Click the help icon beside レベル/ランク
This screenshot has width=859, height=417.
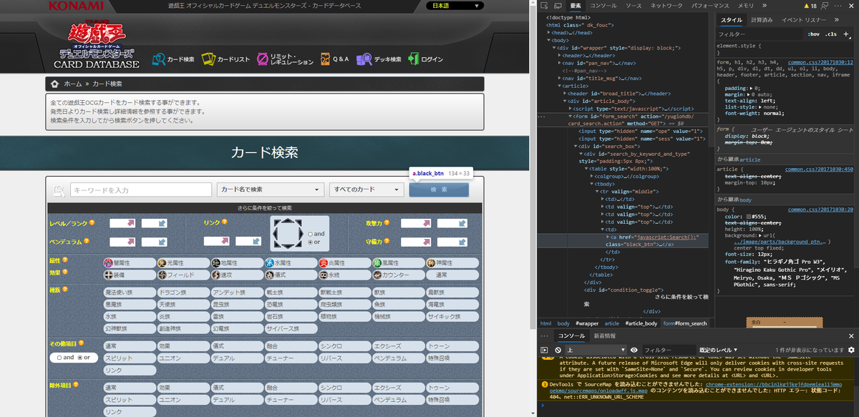point(92,222)
